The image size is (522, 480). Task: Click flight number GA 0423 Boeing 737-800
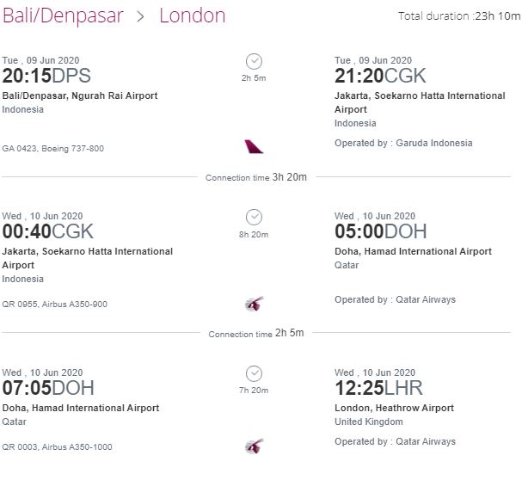(x=53, y=148)
